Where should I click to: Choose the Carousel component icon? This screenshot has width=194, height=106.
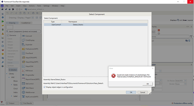(x=24, y=36)
